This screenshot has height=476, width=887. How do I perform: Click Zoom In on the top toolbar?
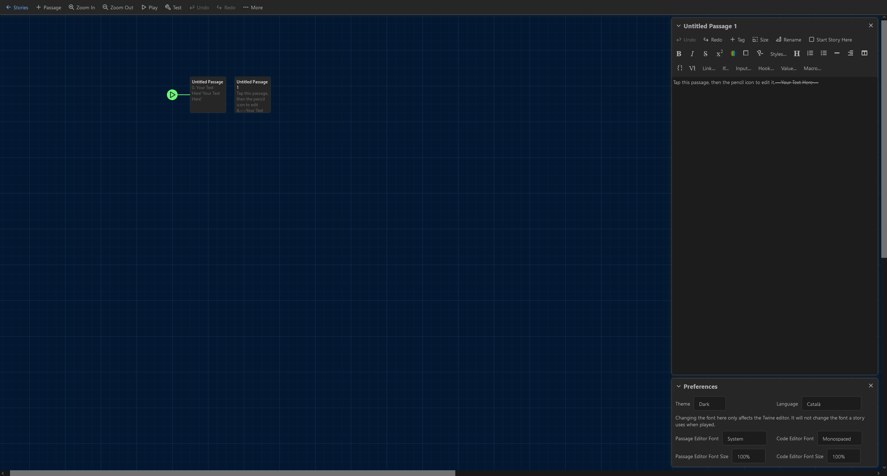(x=82, y=8)
